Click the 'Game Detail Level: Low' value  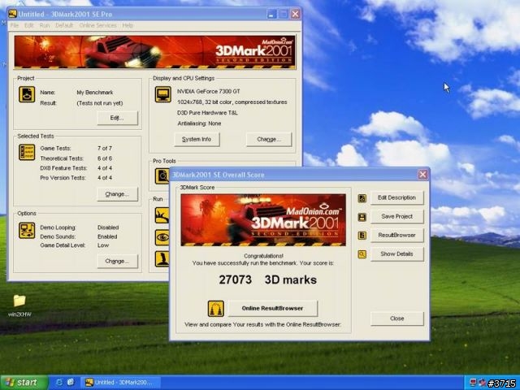103,245
